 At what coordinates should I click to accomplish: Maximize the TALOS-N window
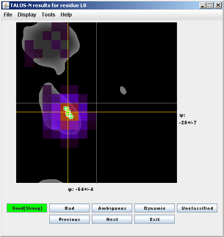tap(210, 5)
